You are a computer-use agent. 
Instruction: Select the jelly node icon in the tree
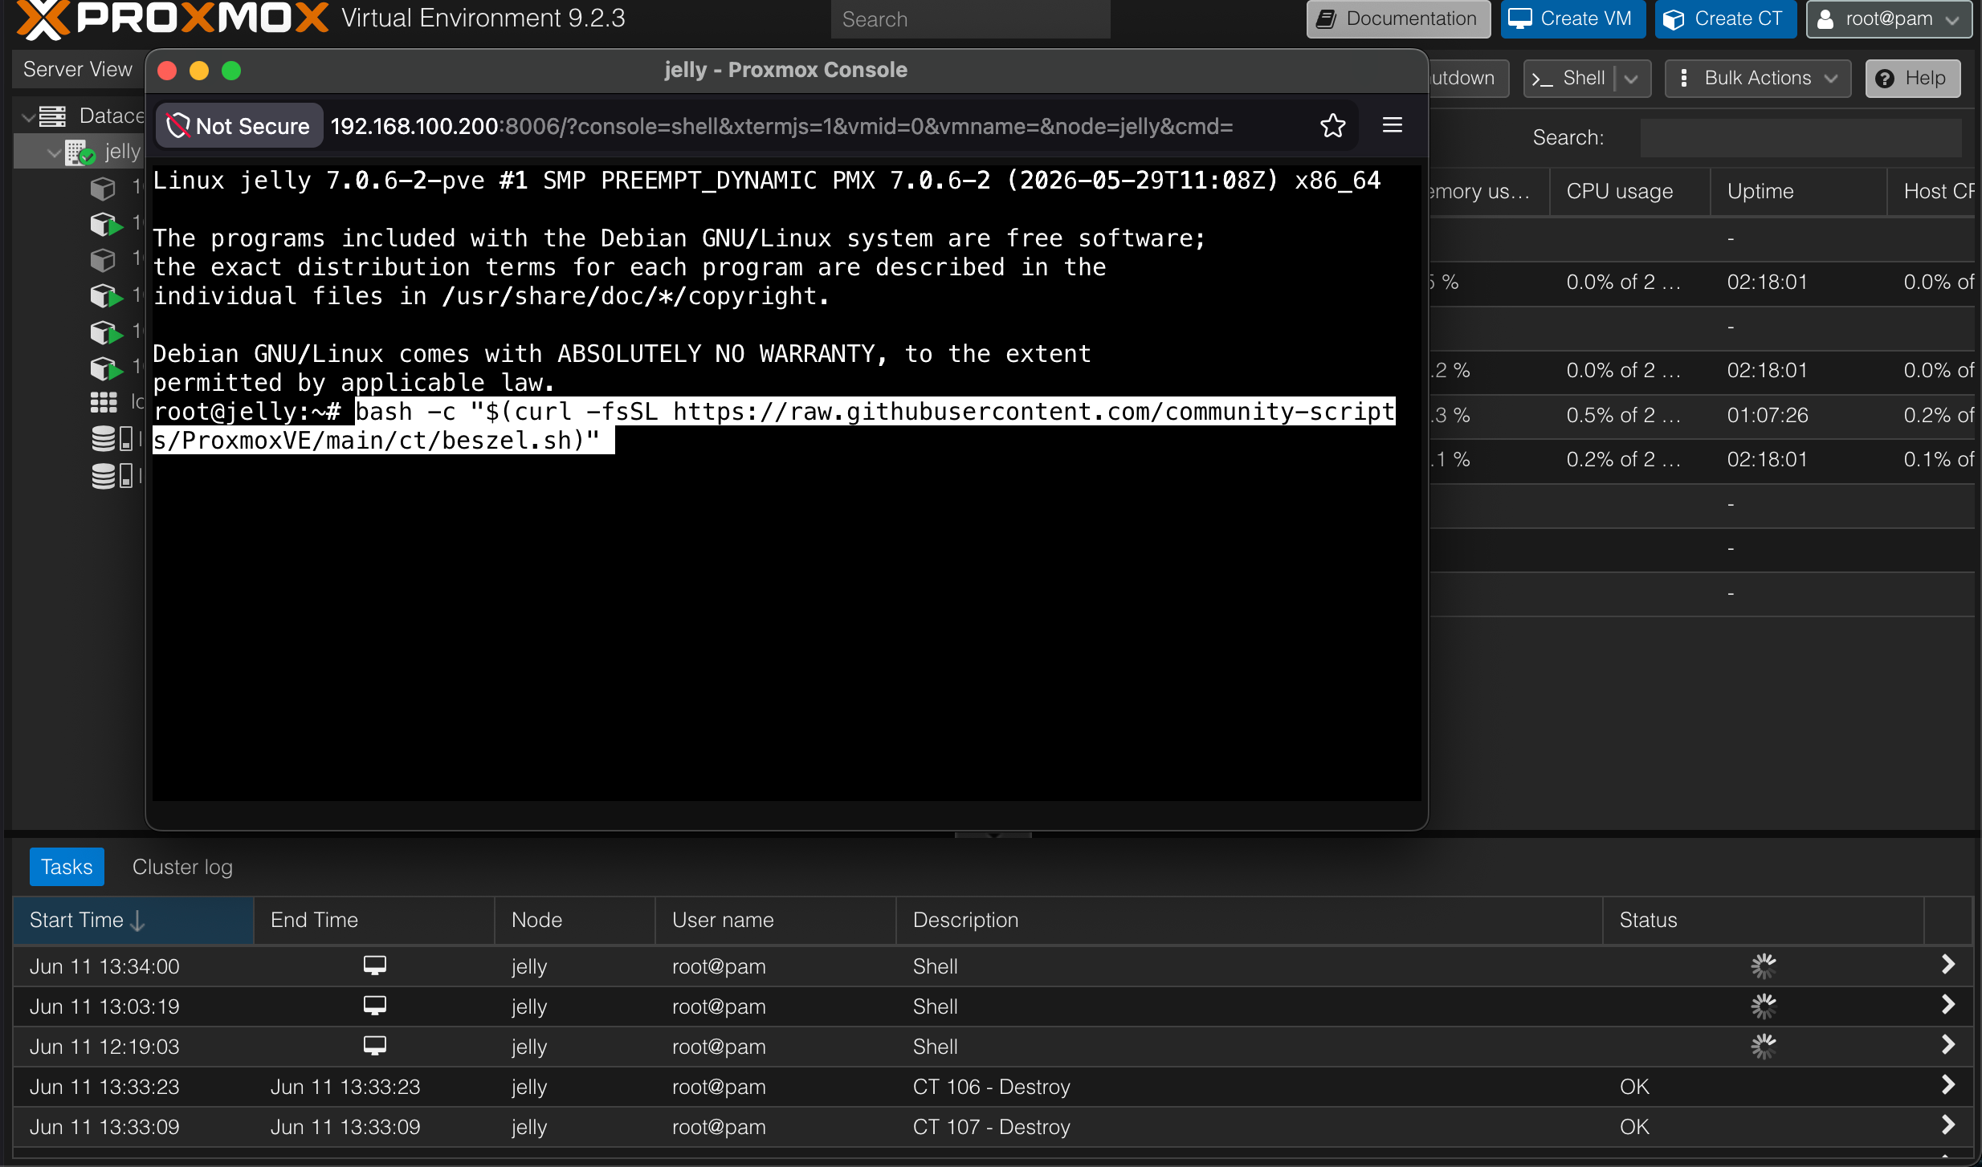[80, 152]
